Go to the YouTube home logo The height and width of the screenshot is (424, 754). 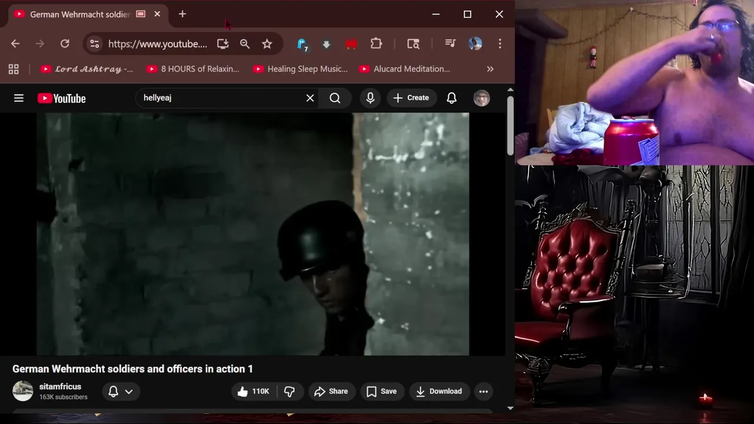click(x=62, y=98)
